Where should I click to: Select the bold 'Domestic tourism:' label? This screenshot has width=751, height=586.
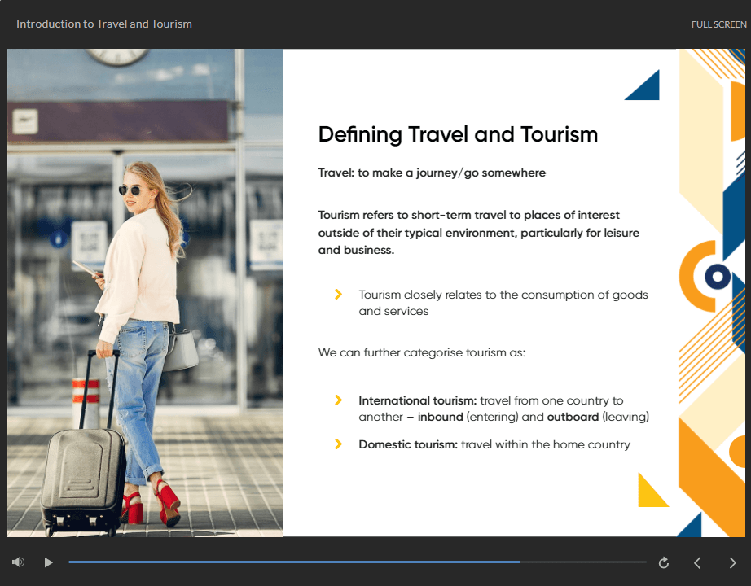click(x=408, y=444)
